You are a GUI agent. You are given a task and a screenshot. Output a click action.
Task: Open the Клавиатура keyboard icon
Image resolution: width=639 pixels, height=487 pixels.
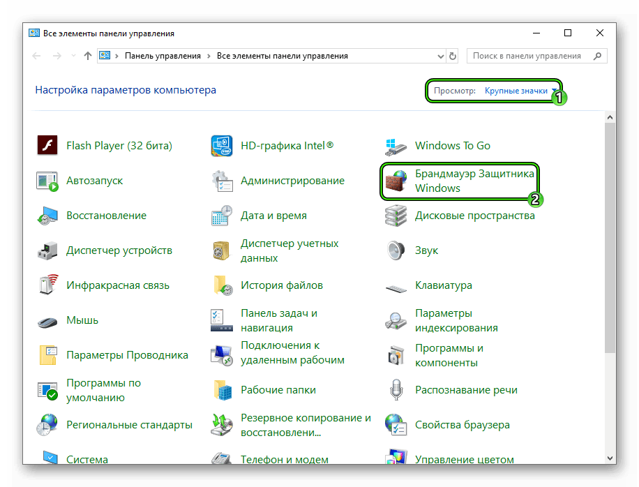point(396,289)
